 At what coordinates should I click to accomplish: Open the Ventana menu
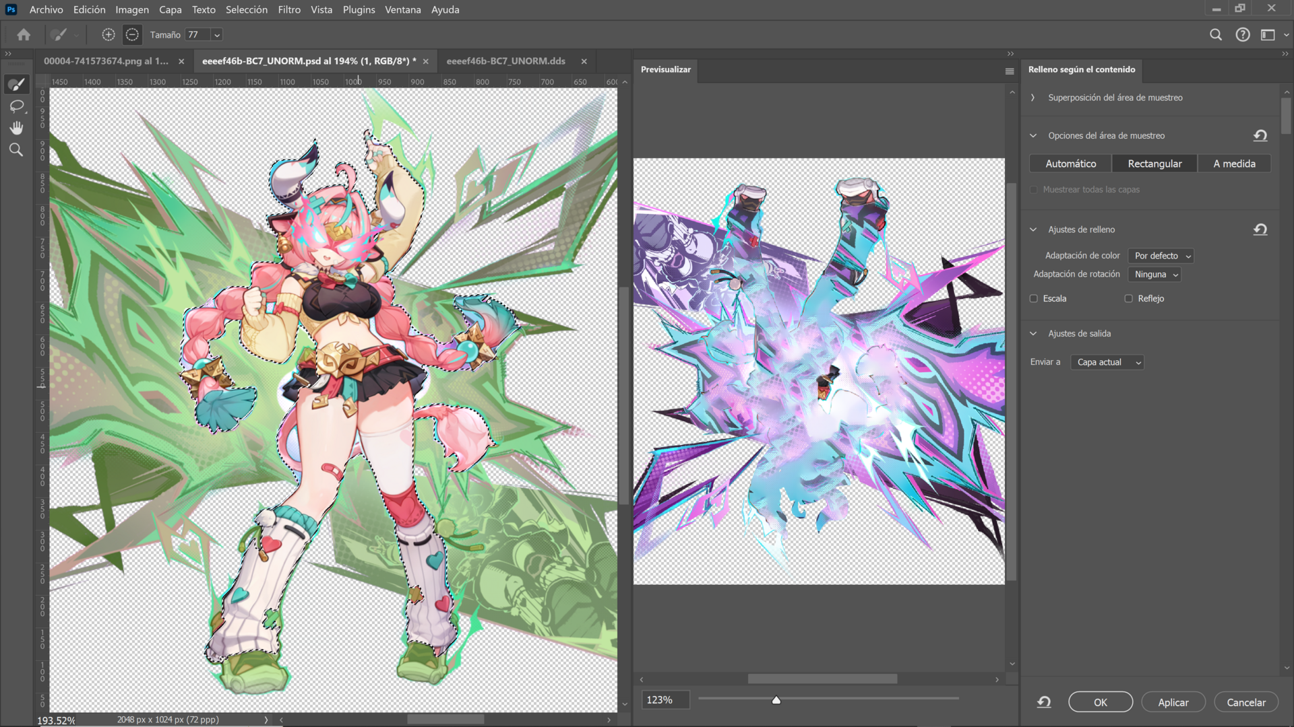403,9
